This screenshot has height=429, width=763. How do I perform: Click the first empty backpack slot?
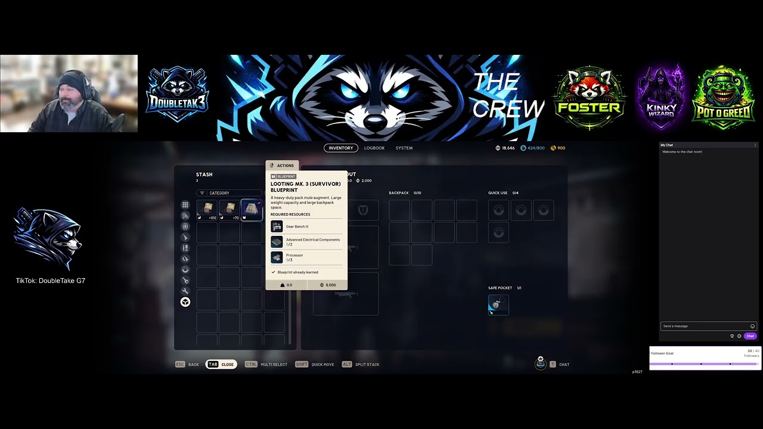[399, 210]
